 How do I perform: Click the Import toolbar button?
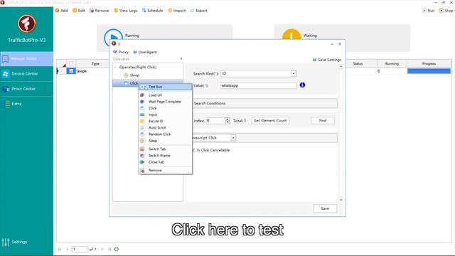177,11
